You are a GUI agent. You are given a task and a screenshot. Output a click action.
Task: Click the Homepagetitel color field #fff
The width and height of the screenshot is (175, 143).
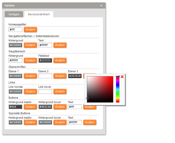click(x=15, y=30)
